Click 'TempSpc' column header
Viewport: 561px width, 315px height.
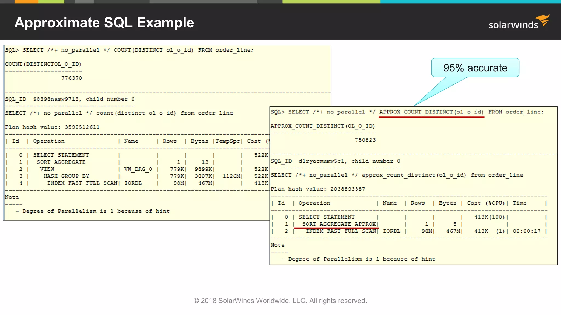tap(228, 141)
